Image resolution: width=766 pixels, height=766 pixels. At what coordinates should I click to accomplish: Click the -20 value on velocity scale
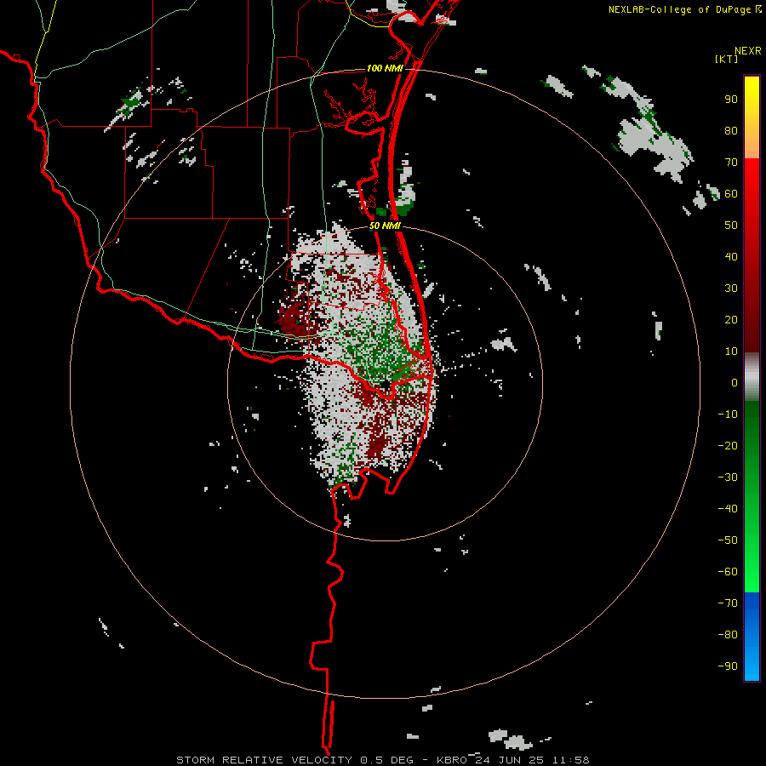[728, 445]
